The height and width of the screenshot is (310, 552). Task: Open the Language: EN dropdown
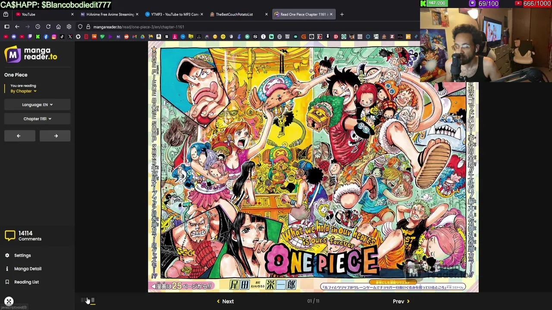click(37, 105)
